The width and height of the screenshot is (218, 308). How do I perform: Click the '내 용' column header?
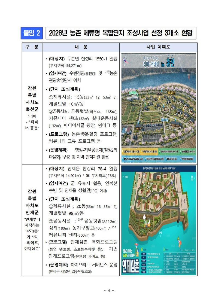81,47
